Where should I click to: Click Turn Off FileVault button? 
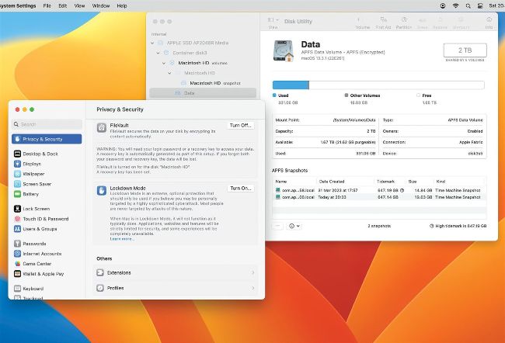240,125
